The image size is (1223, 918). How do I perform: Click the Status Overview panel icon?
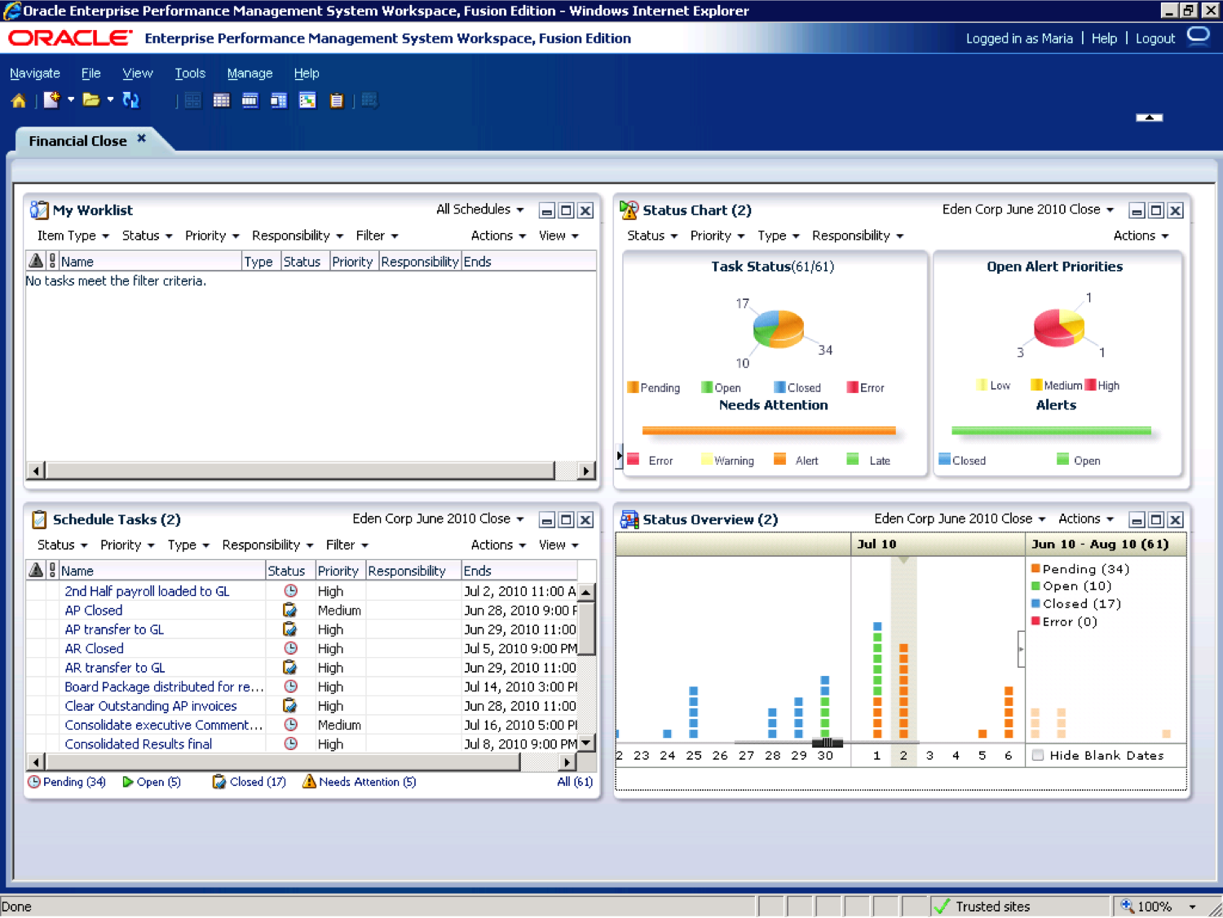click(629, 519)
